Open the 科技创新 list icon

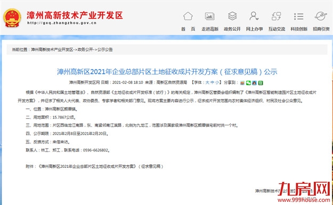pyautogui.click(x=298, y=16)
